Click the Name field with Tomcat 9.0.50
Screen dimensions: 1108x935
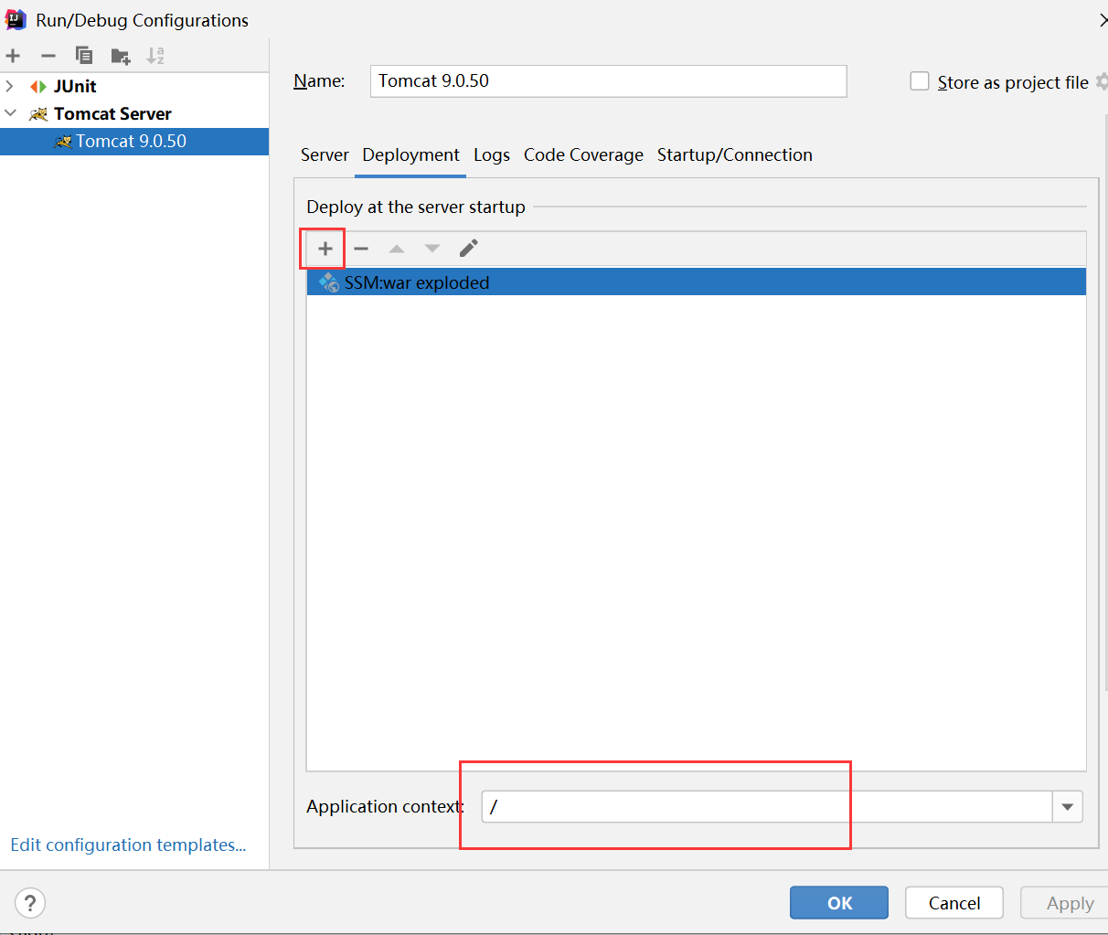608,81
